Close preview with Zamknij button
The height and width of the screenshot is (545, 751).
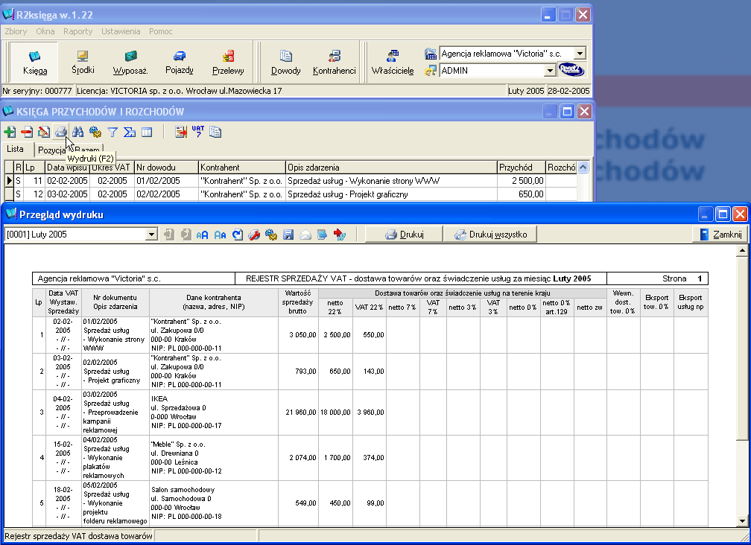click(720, 235)
